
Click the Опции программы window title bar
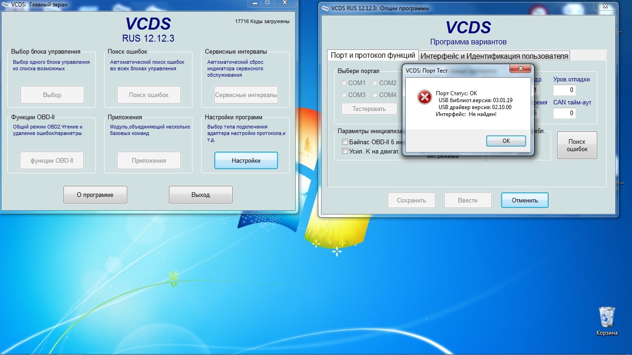point(467,8)
